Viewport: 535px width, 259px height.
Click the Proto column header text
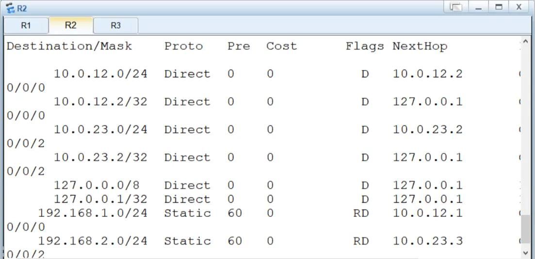[x=183, y=46]
